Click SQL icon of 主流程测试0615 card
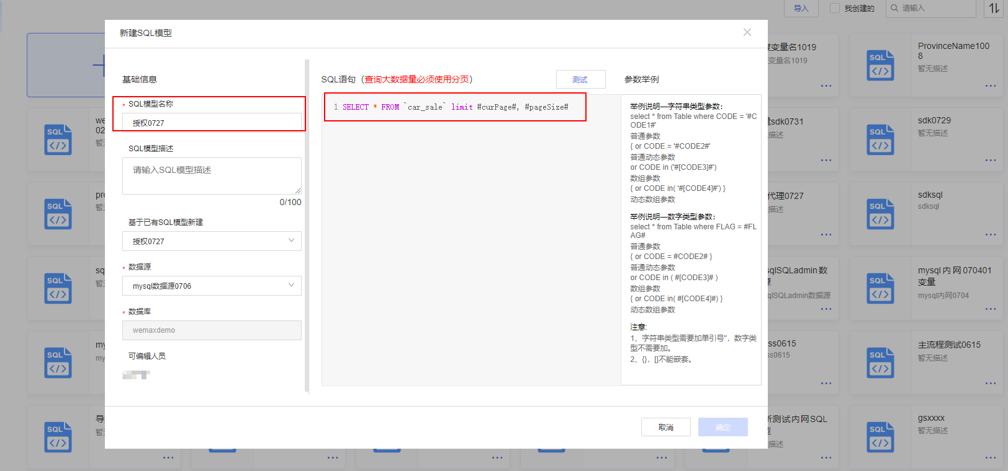1008x471 pixels. 880,363
